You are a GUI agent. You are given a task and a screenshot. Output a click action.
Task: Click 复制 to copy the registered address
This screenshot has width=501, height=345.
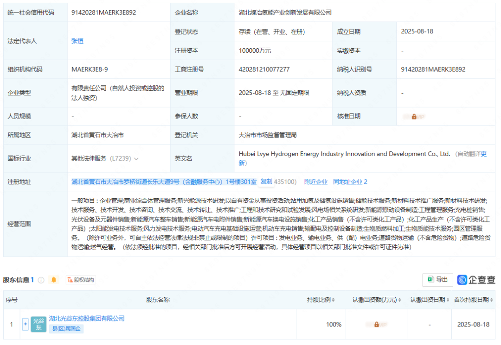266,182
